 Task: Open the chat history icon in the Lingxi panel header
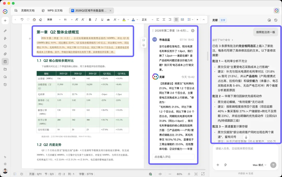pyautogui.click(x=276, y=20)
